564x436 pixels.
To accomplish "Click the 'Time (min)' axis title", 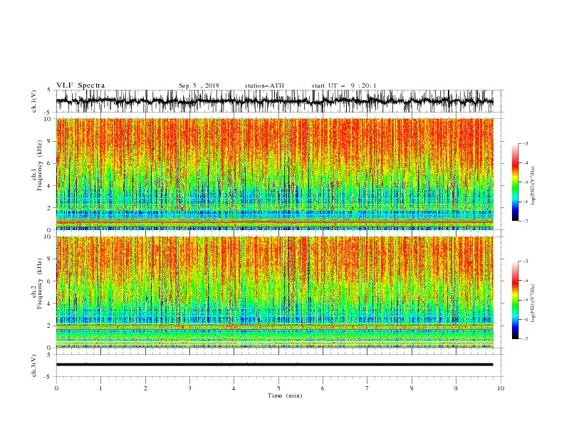I will (285, 395).
